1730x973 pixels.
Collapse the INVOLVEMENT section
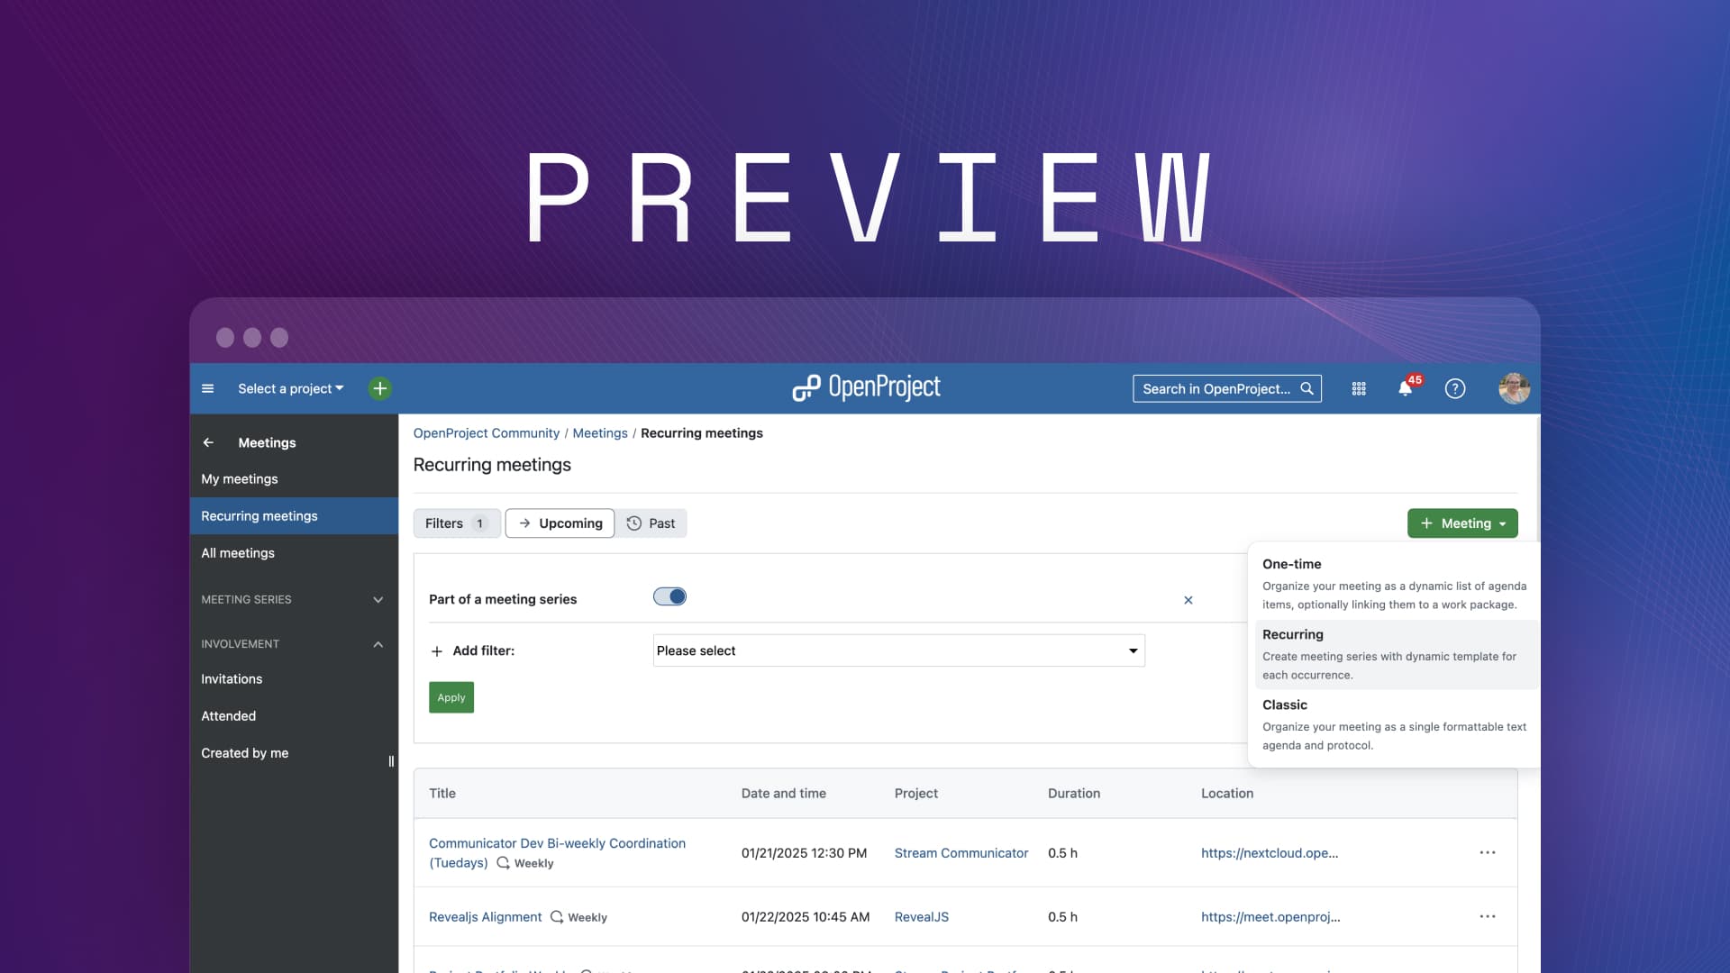pyautogui.click(x=378, y=643)
